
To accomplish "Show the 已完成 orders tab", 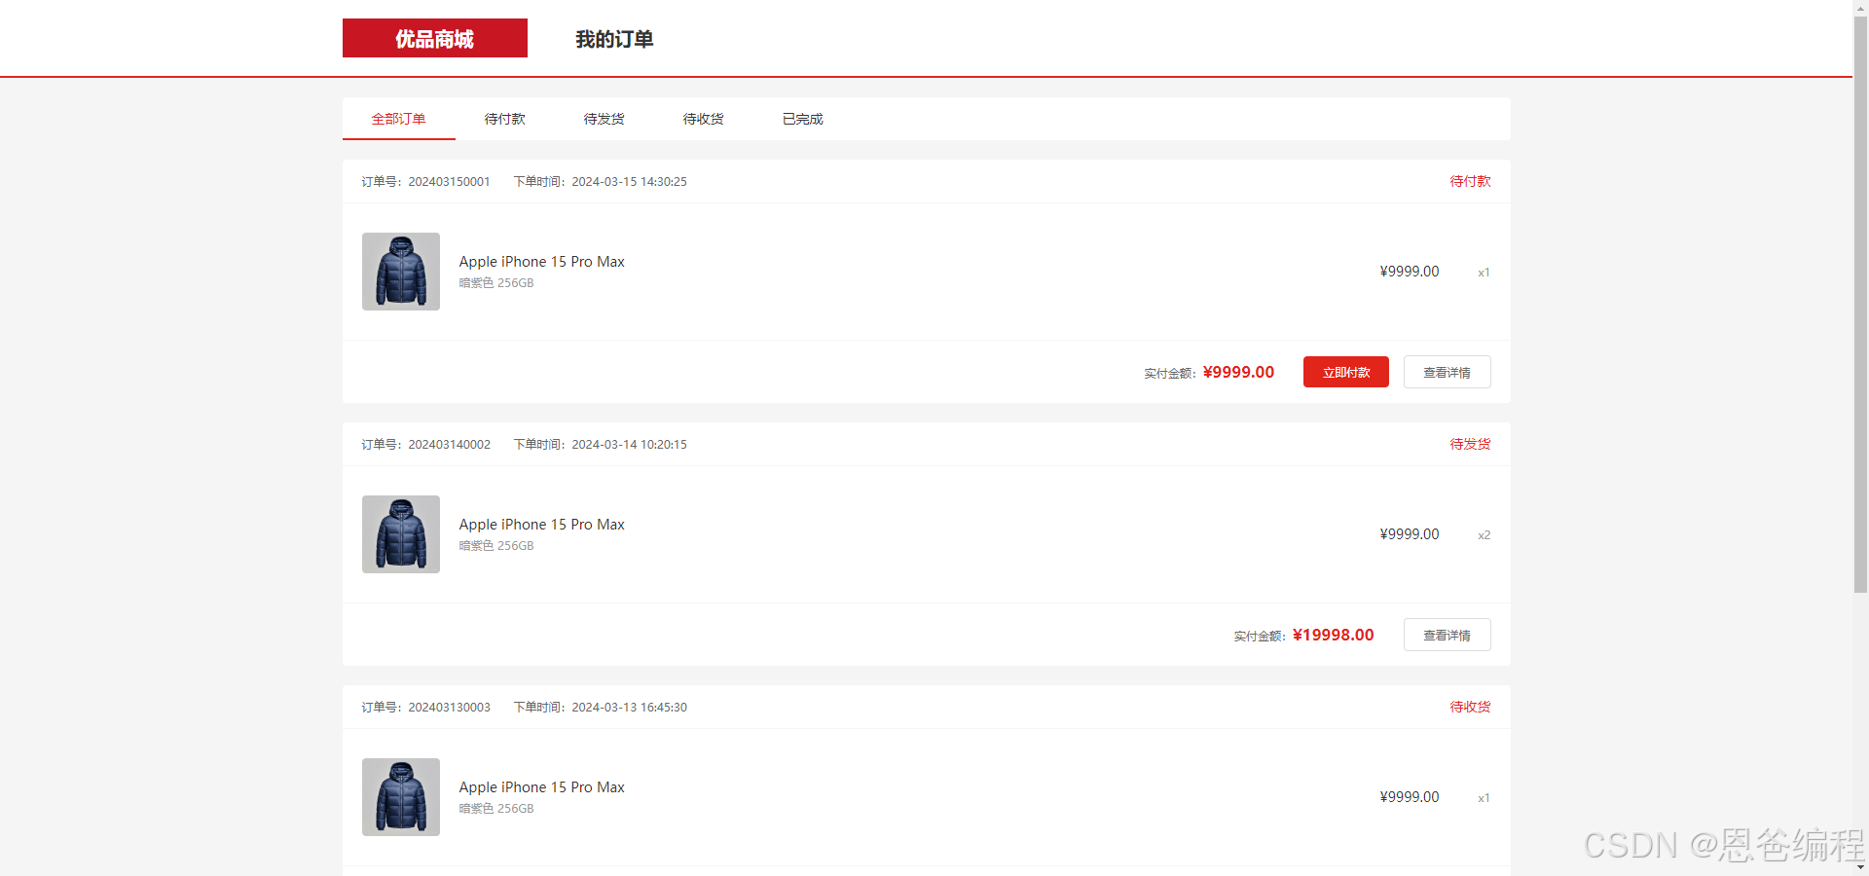I will tap(803, 119).
